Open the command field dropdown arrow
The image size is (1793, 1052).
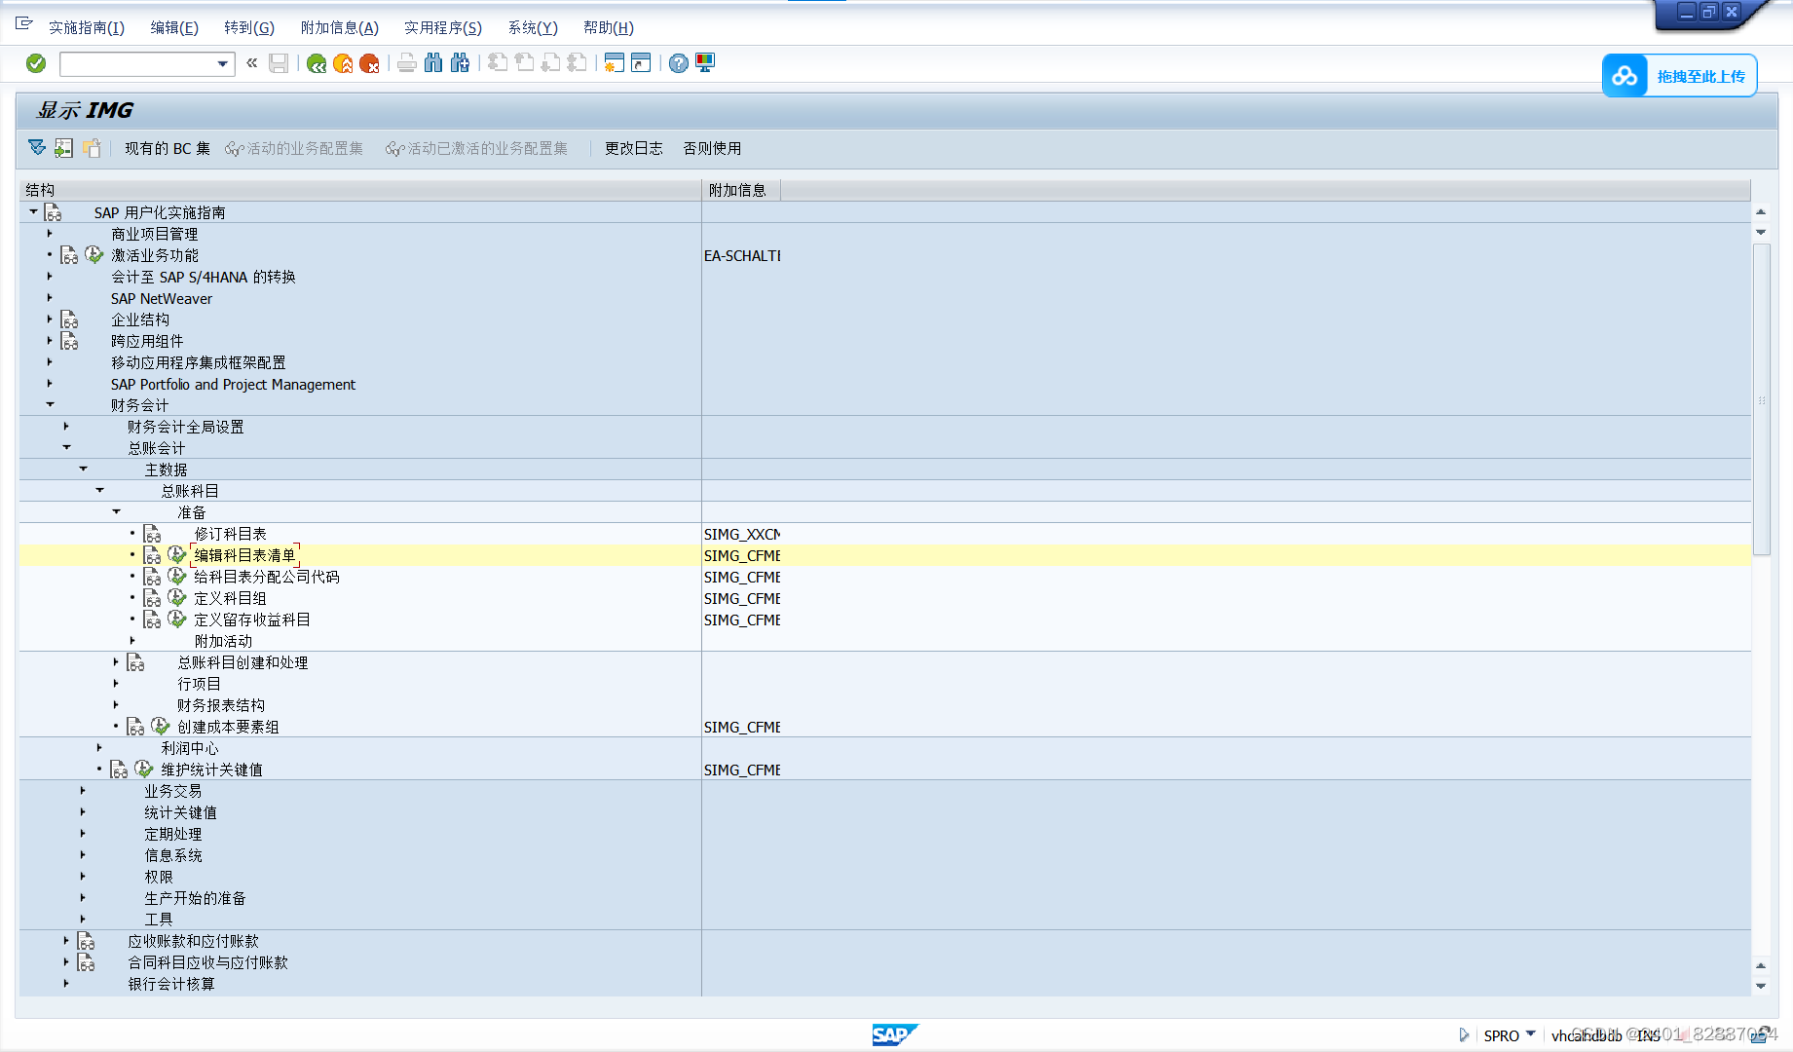pos(225,62)
